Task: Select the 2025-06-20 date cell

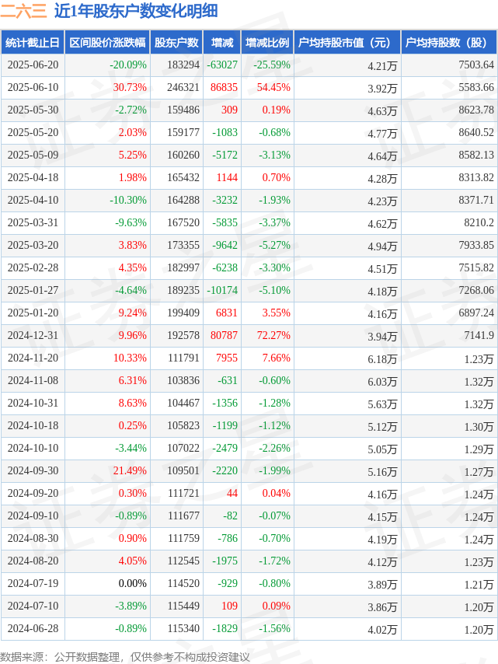Action: pyautogui.click(x=33, y=65)
